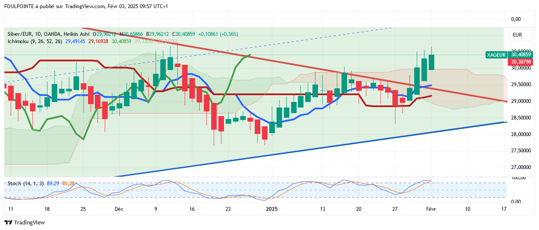Click the 9 date label on time axis
The image size is (539, 230).
(156, 209)
